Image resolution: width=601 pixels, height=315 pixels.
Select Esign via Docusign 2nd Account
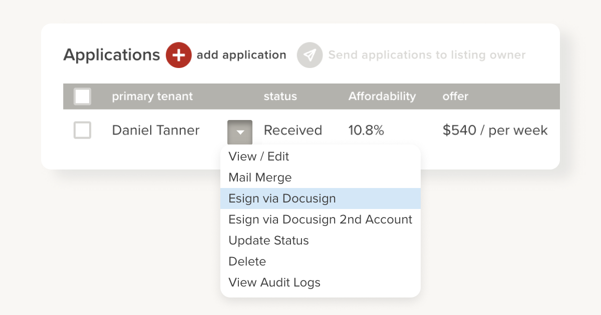click(x=320, y=219)
